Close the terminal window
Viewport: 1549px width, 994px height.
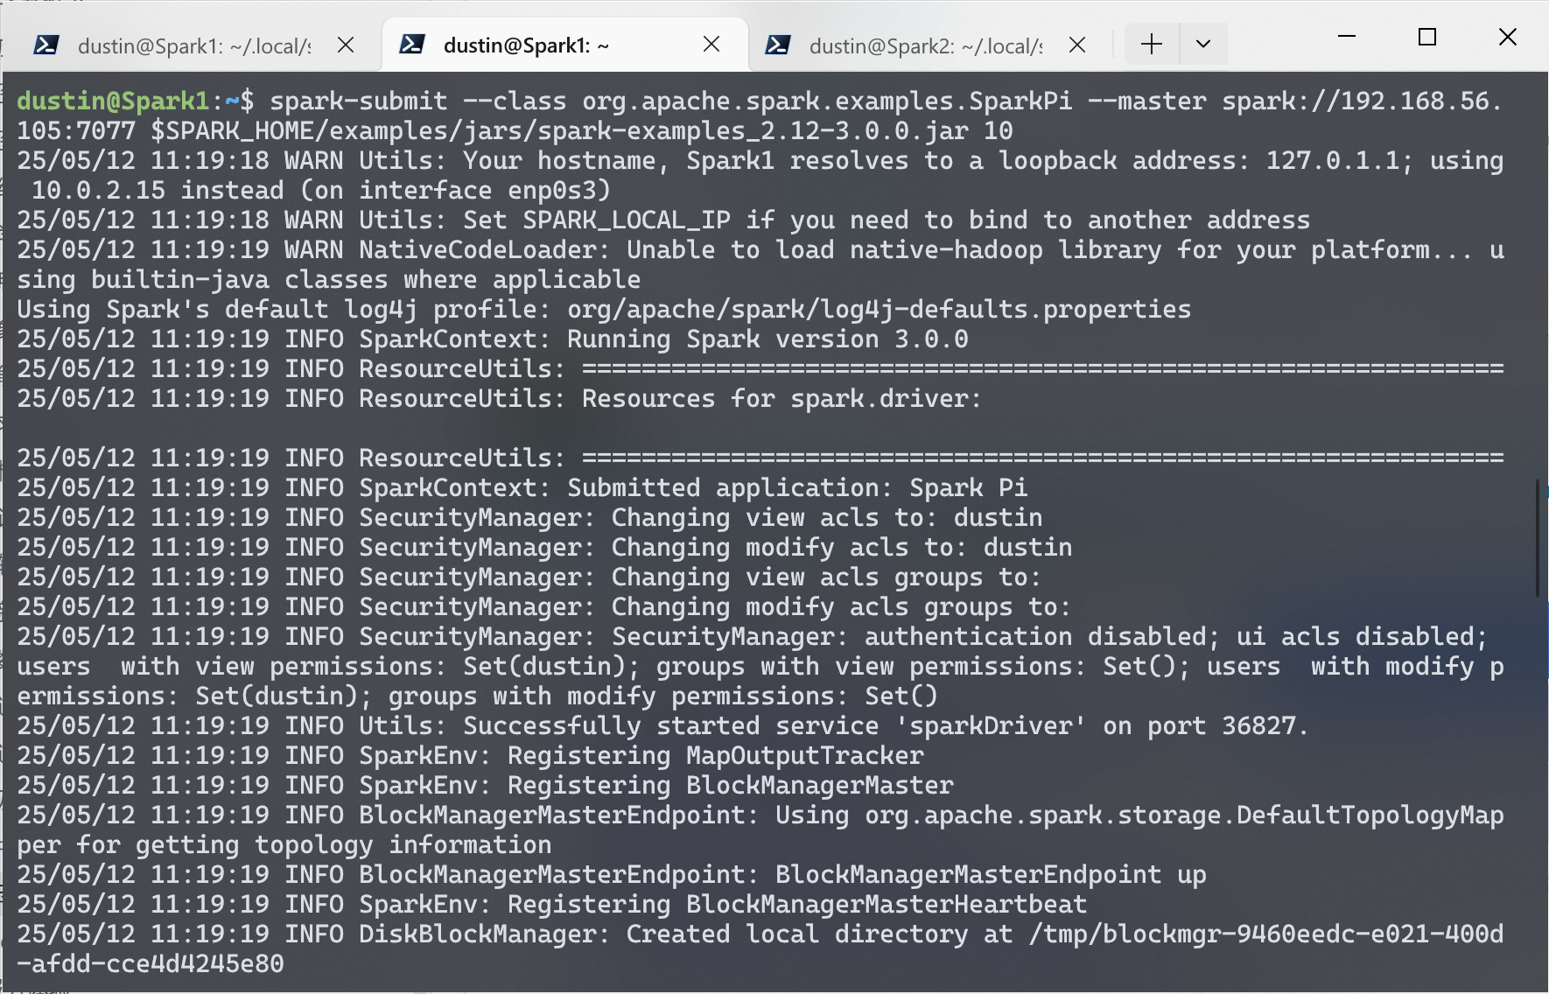click(x=1507, y=37)
